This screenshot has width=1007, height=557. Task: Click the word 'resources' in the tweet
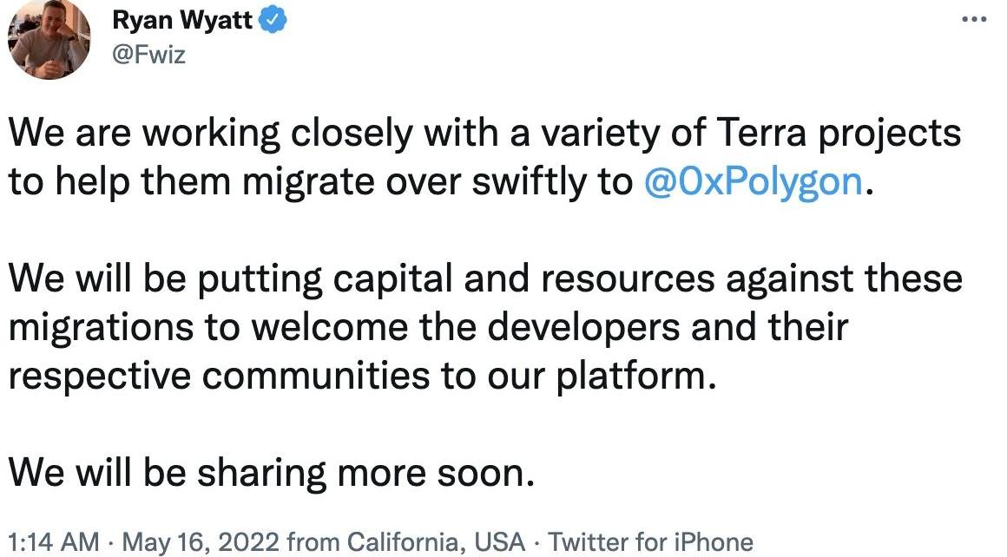[628, 279]
